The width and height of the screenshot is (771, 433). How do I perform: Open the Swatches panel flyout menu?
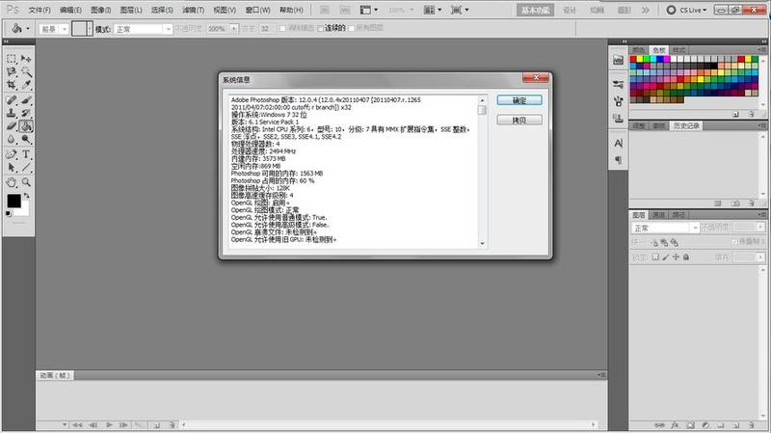(761, 50)
